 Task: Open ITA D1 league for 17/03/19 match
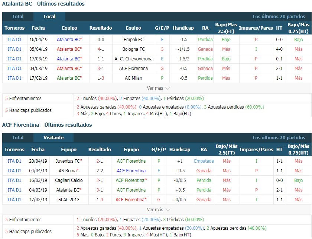(14, 59)
